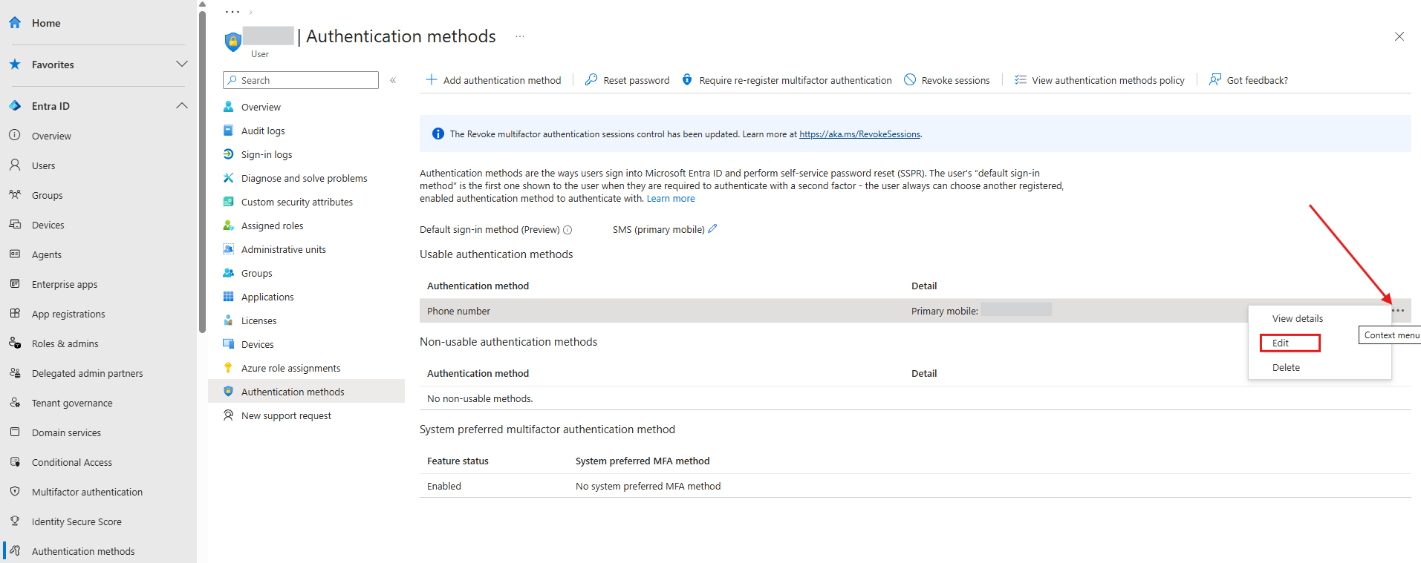Close the Authentication methods blade

(1399, 36)
